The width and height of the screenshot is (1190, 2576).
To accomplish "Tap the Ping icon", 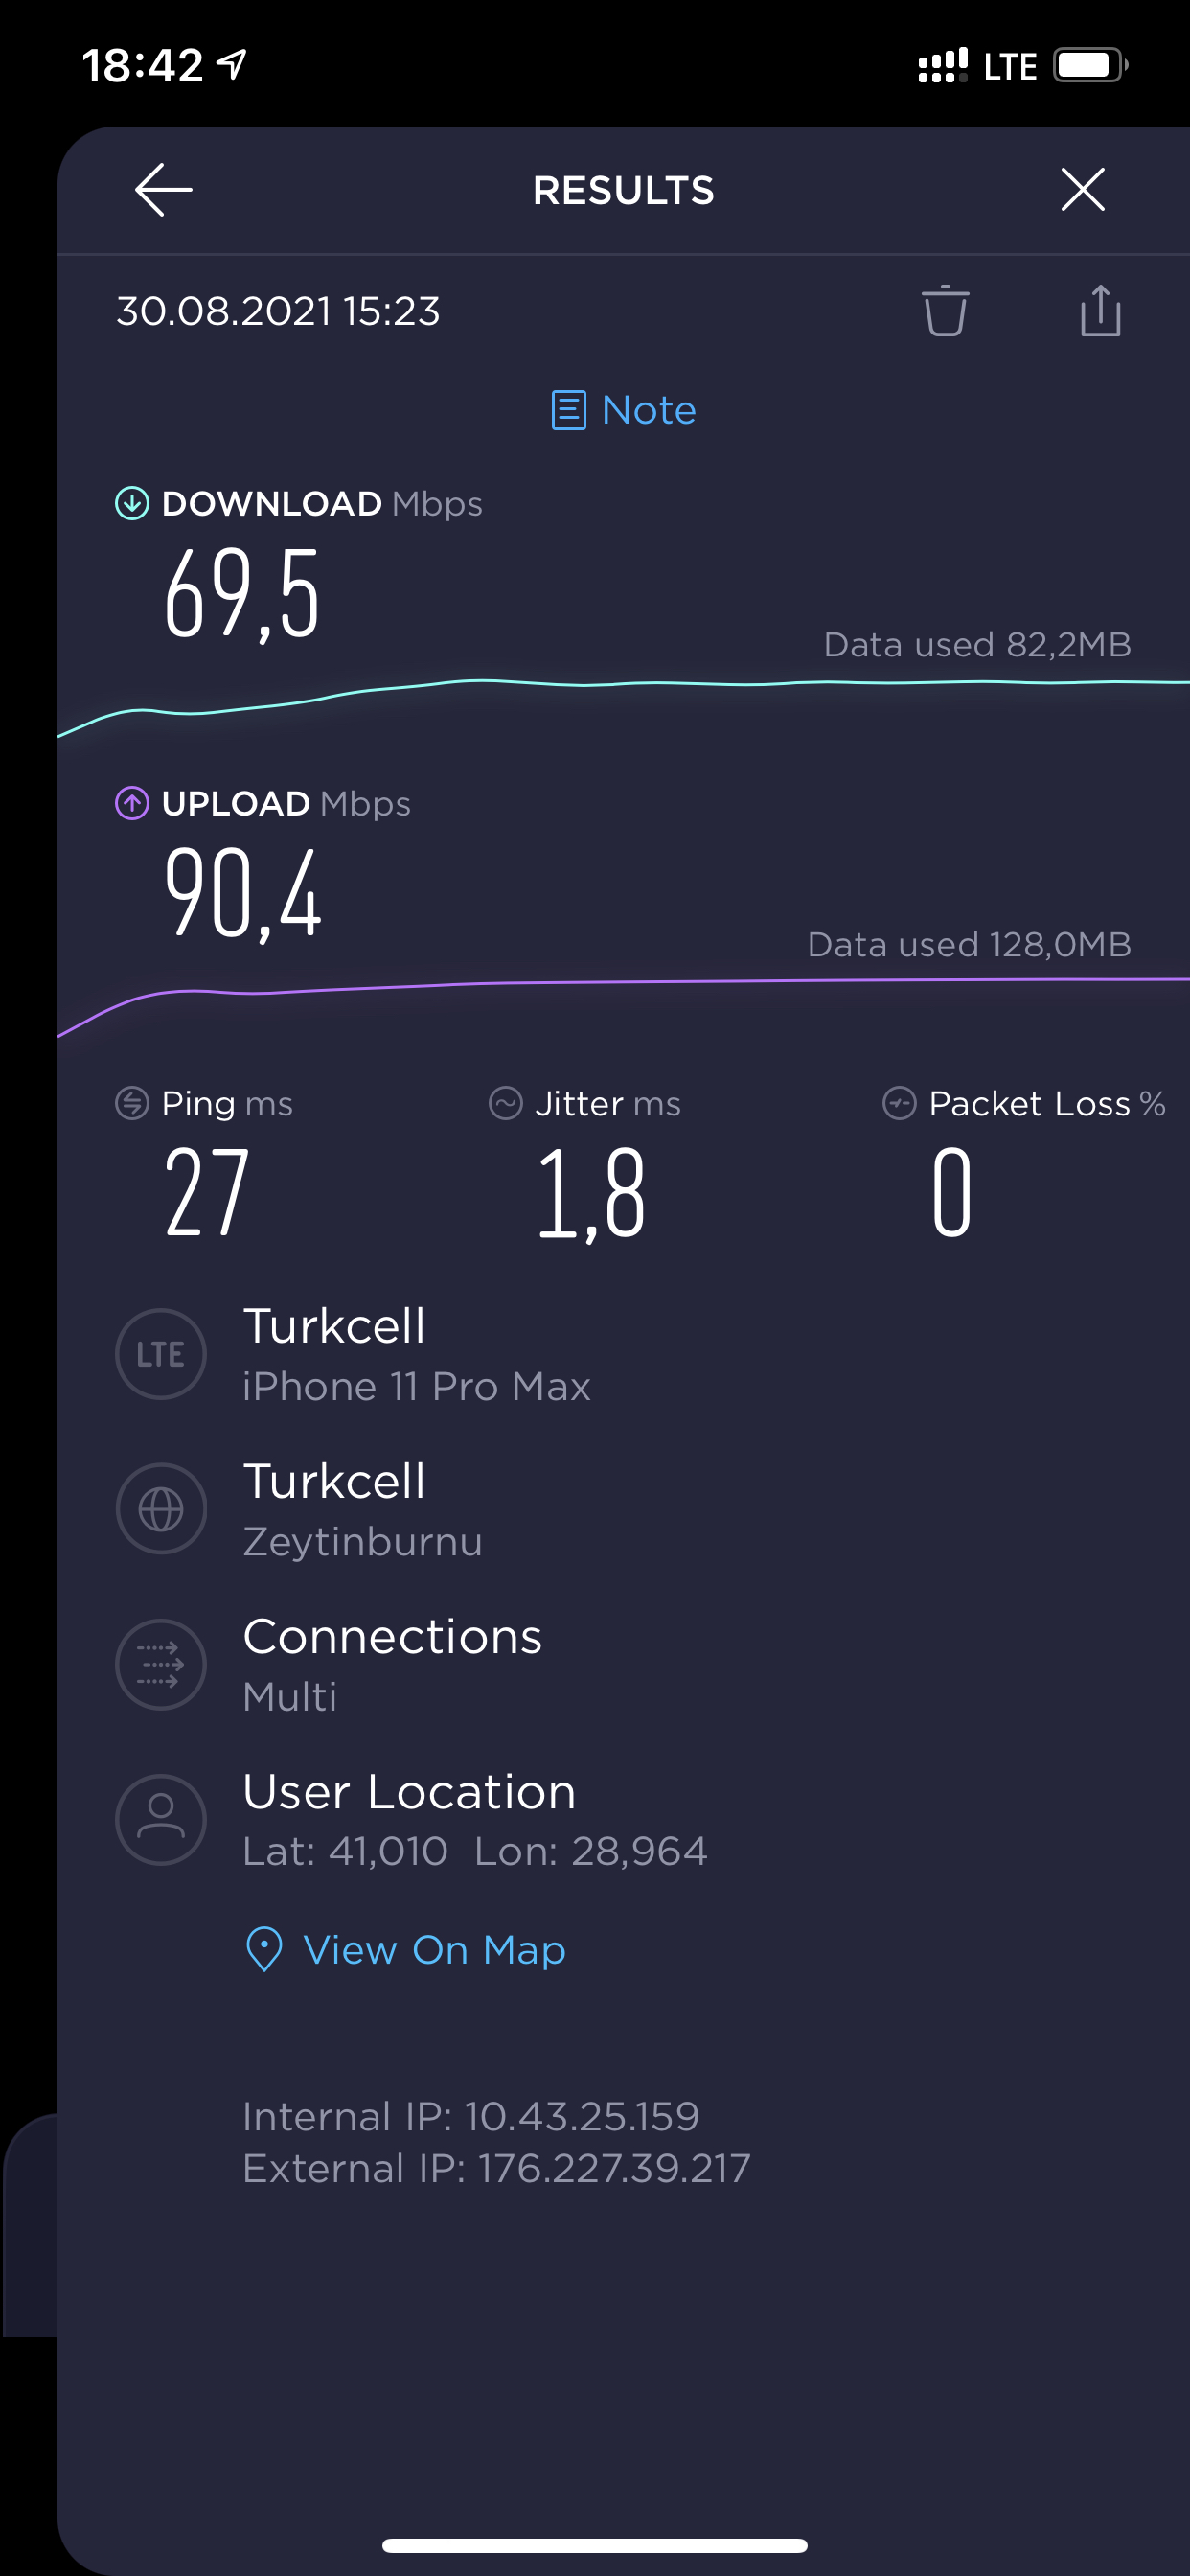I will coord(132,1103).
